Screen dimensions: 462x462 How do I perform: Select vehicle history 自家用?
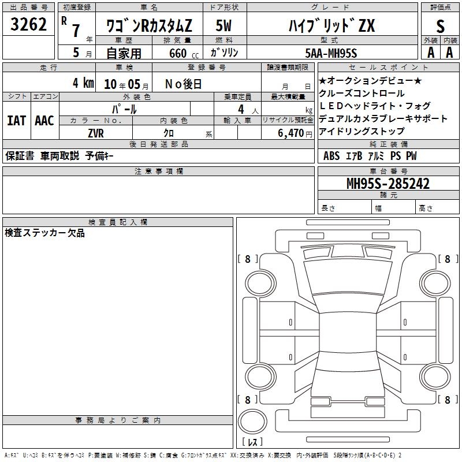pos(124,53)
